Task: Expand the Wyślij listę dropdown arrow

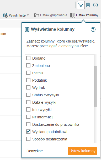Action: click(x=28, y=15)
